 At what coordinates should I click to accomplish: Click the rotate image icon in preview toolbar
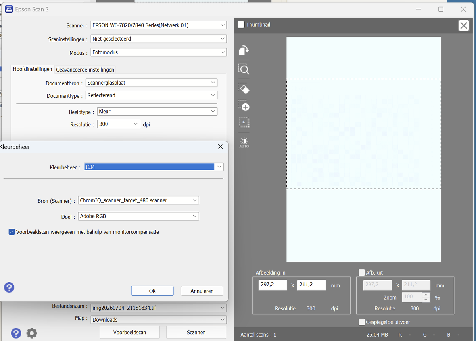click(x=244, y=50)
